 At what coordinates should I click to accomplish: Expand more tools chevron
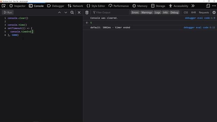click(x=193, y=6)
